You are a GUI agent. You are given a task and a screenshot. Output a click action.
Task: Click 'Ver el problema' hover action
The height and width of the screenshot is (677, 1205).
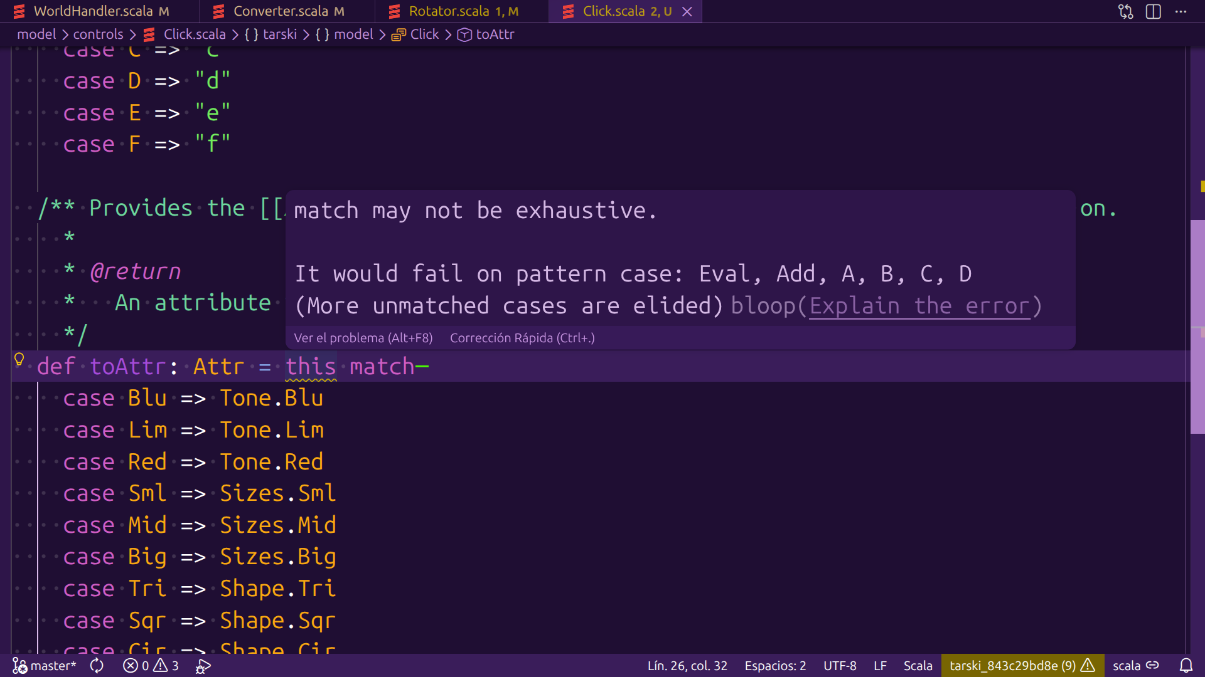pos(363,338)
